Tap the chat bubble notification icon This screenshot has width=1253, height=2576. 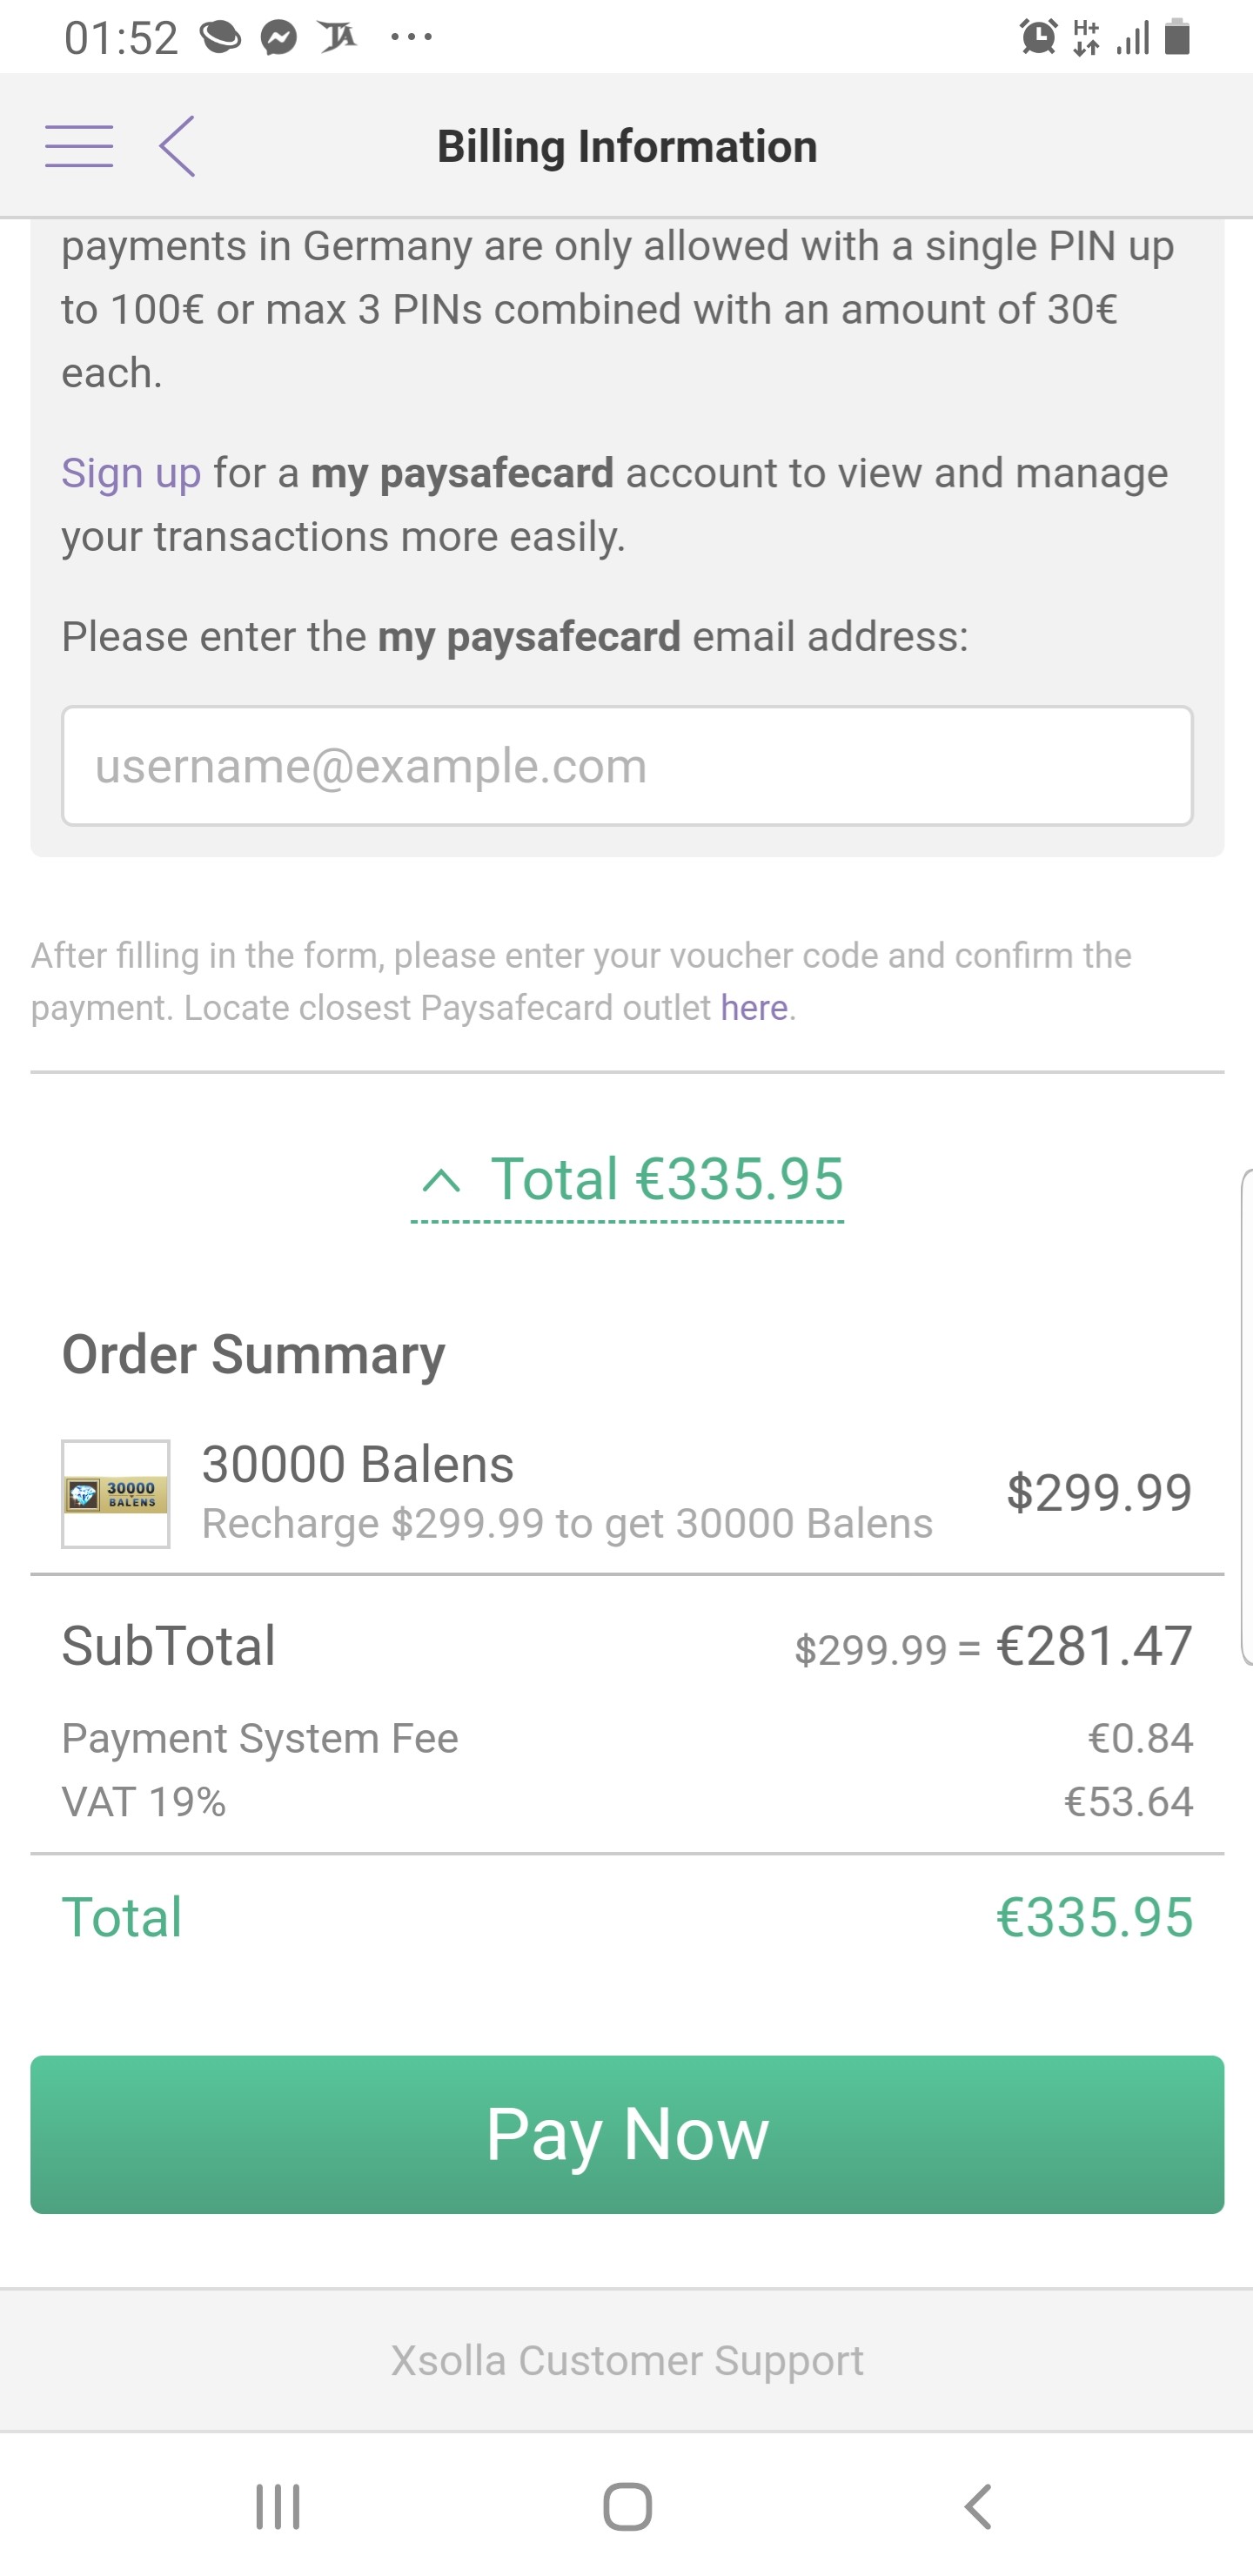[x=220, y=38]
